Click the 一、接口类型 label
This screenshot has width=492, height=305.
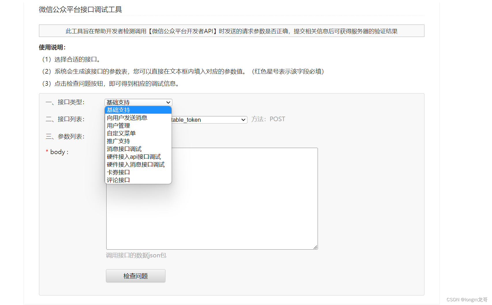click(65, 102)
